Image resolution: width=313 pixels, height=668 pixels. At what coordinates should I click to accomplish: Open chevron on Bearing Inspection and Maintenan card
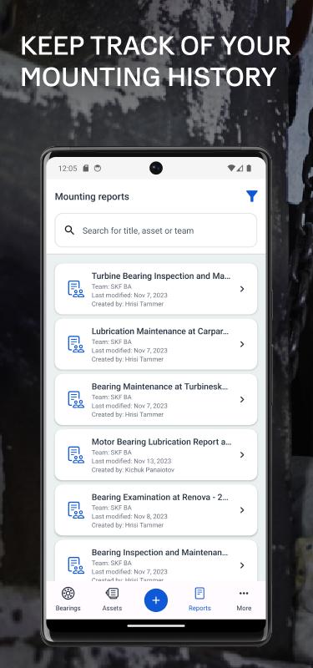242,565
